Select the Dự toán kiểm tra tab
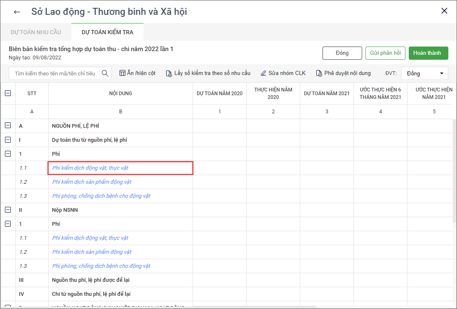The image size is (457, 309). (107, 32)
